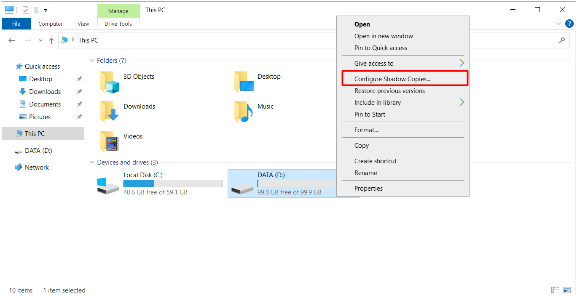Collapse the Devices and drives (3) group
This screenshot has height=298, width=577.
tap(92, 162)
